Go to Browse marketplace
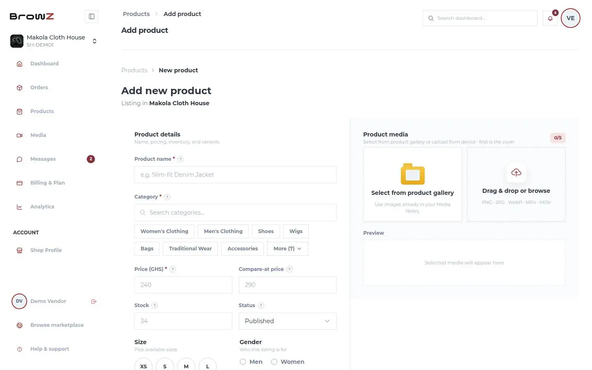Viewport: 592px width, 370px height. pos(53,325)
